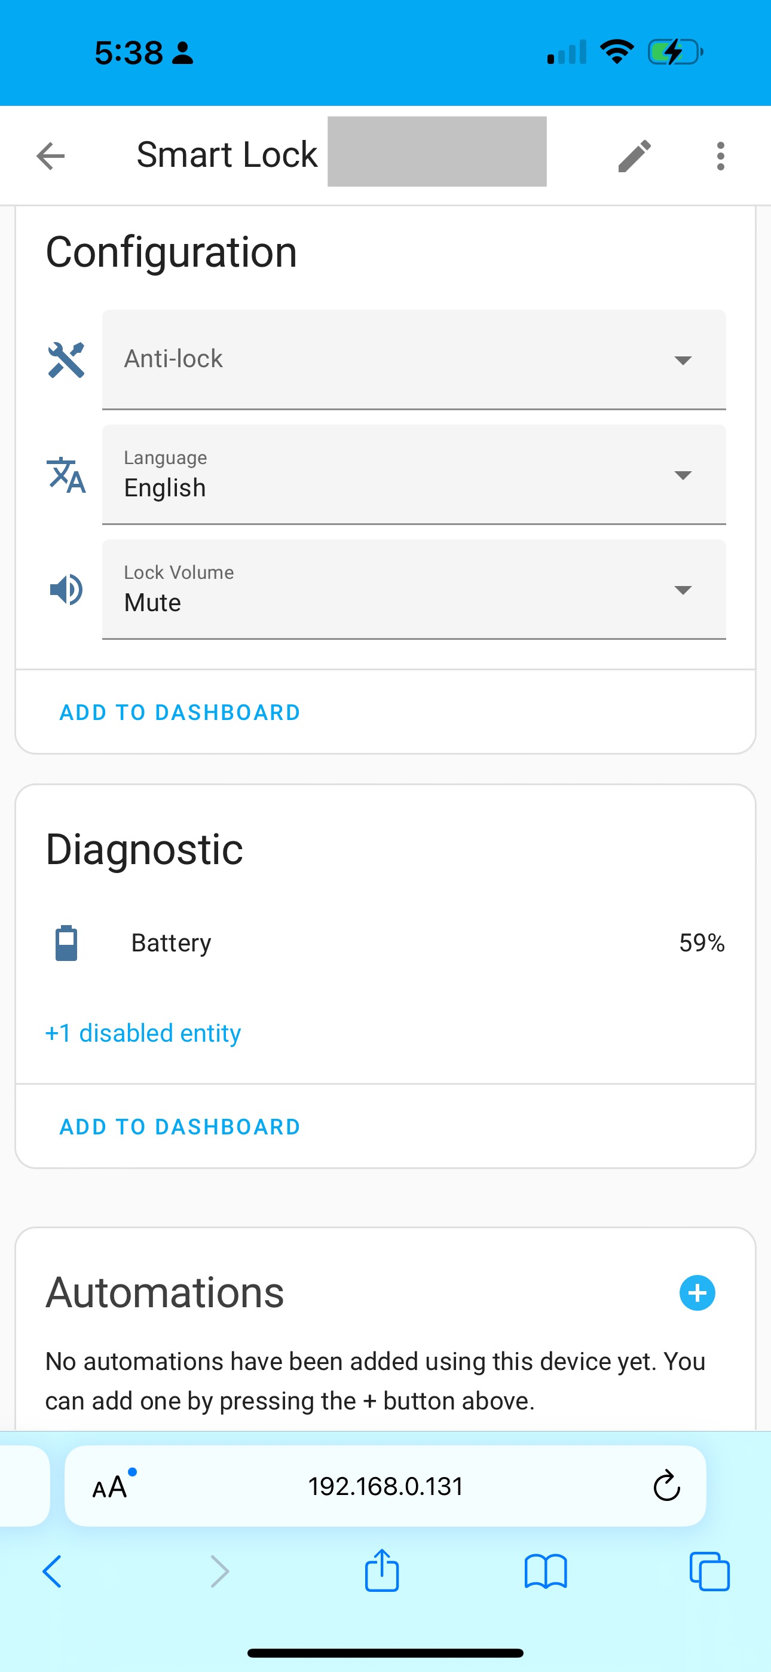Screen dimensions: 771x1672
Task: Click Add to Dashboard under Diagnostic
Action: [x=180, y=1127]
